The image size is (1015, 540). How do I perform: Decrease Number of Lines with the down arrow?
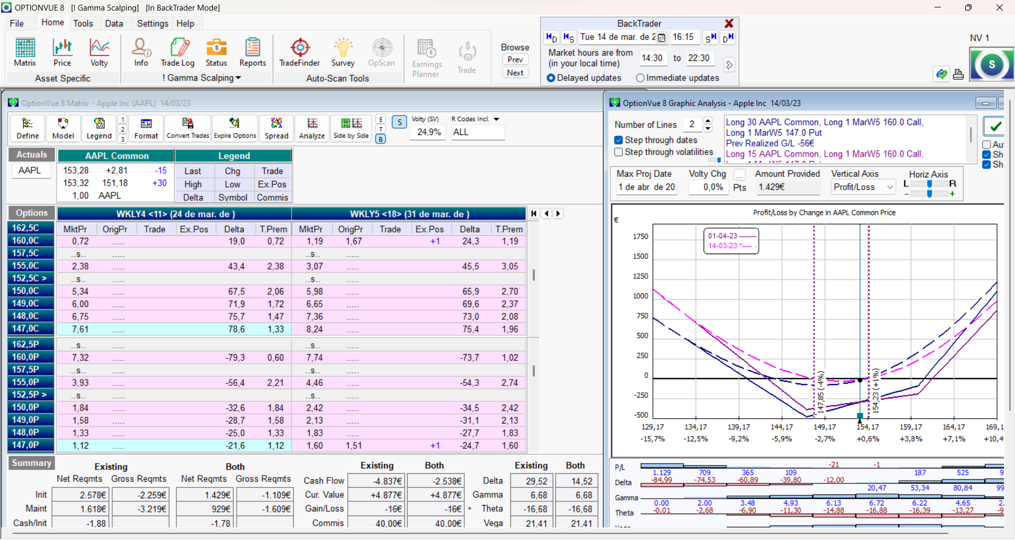pos(708,129)
